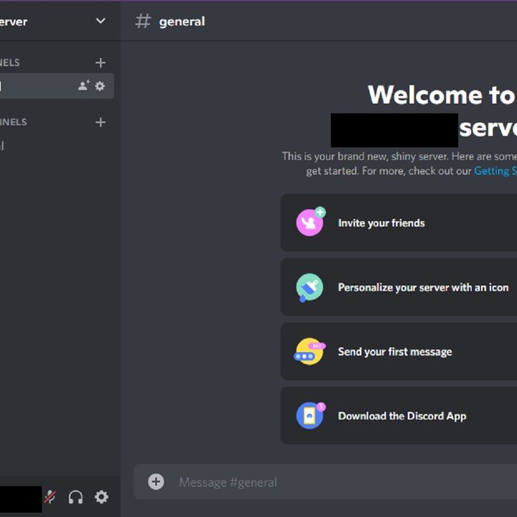Add a new voice channel with plus
This screenshot has width=517, height=517.
tap(101, 122)
